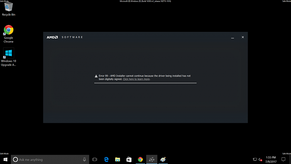Click the Error 99 message text
291x164 pixels.
[x=145, y=77]
